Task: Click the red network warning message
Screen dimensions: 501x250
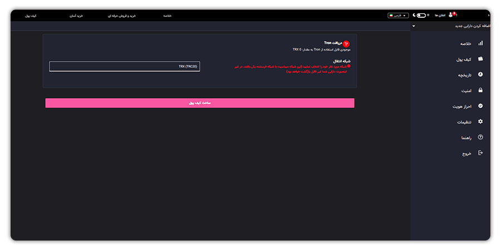Action: (x=292, y=69)
